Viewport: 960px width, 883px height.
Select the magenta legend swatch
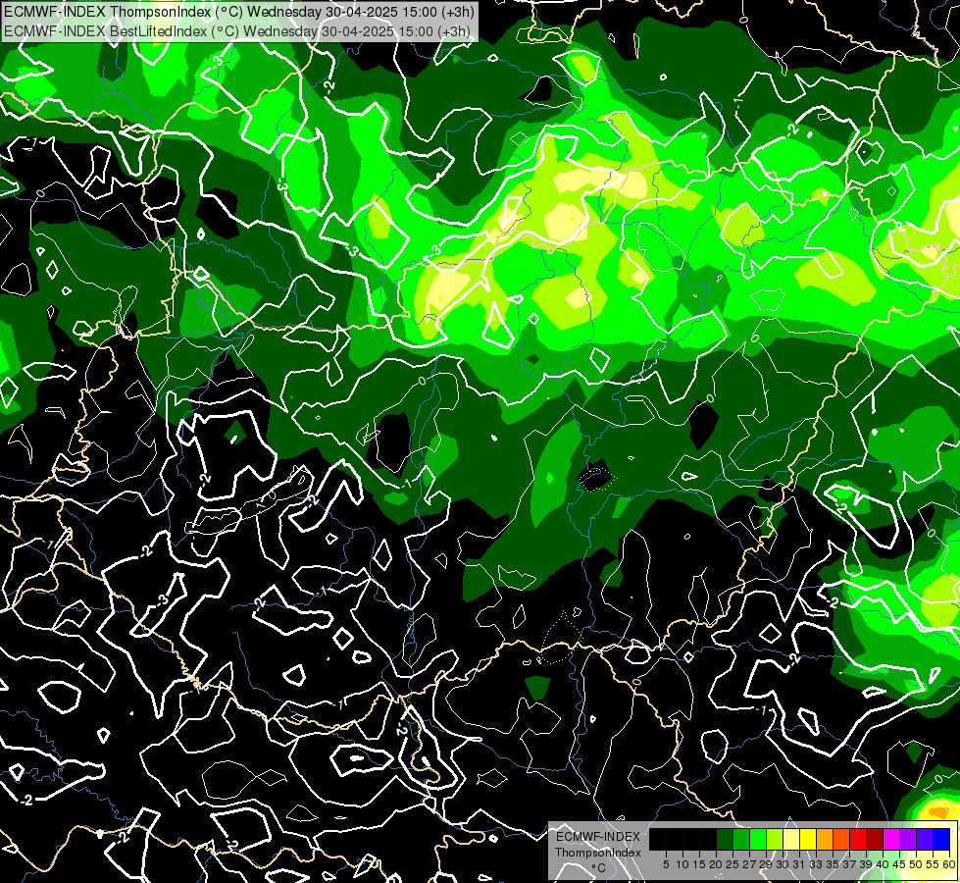coord(891,839)
